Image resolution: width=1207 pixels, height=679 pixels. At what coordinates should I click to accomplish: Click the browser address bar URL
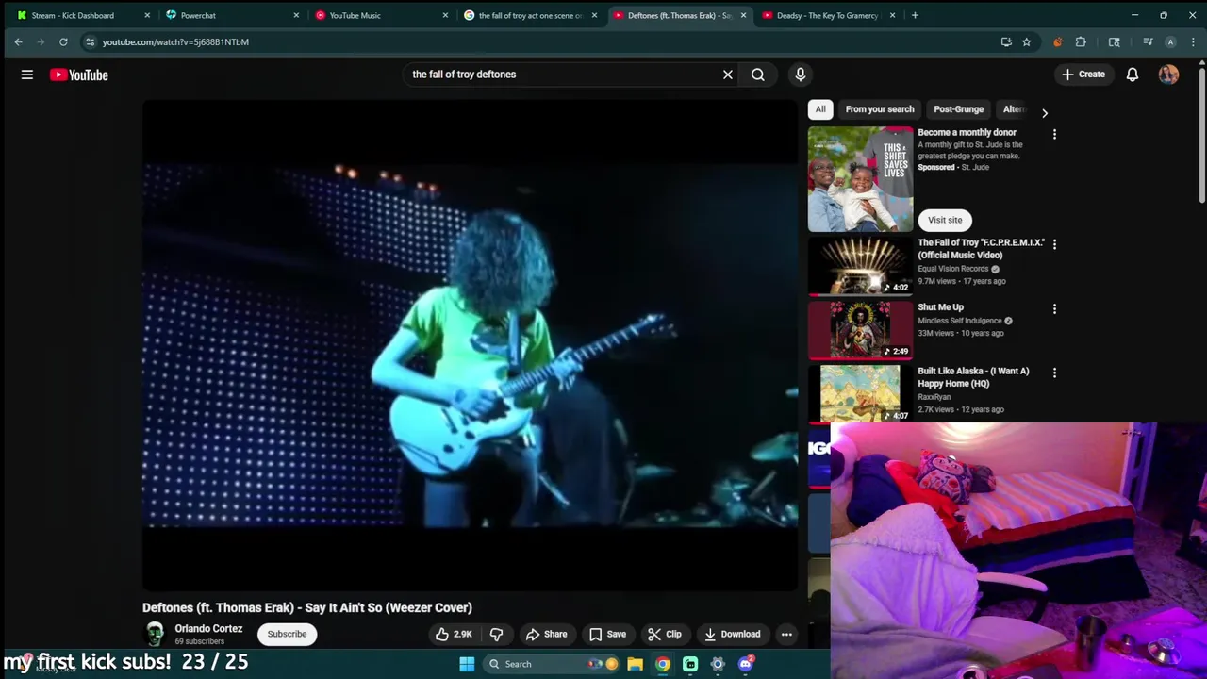click(x=175, y=41)
